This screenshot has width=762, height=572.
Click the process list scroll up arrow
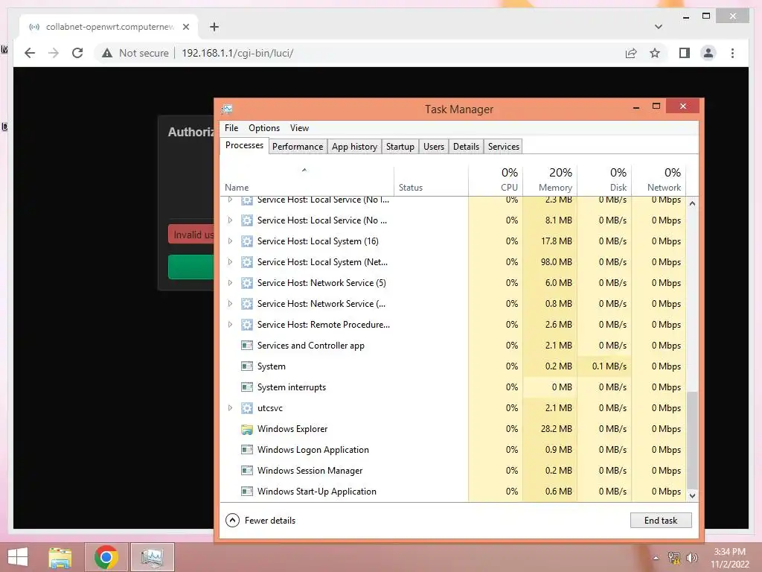tap(693, 203)
